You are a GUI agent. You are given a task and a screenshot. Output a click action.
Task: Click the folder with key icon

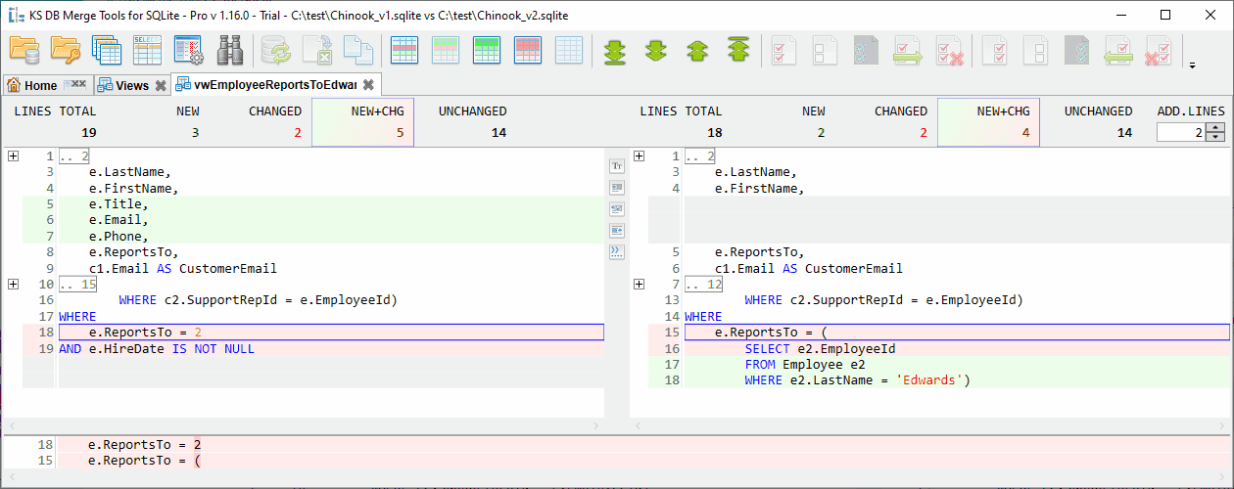66,50
